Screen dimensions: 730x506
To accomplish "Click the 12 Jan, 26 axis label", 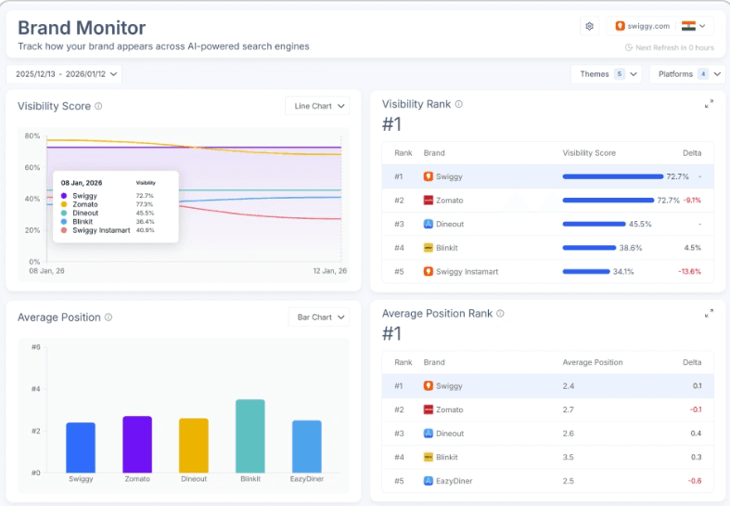I will (x=330, y=271).
